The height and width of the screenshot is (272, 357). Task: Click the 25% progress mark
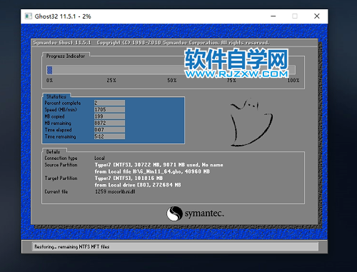[111, 81]
